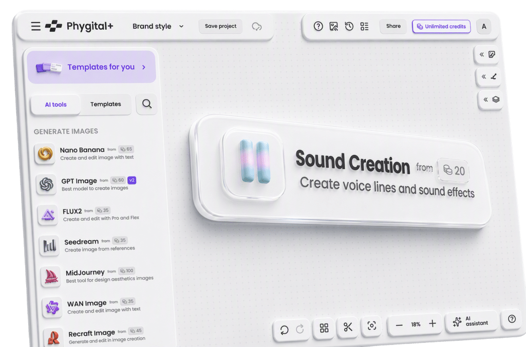Image resolution: width=526 pixels, height=347 pixels.
Task: Expand the edit image side panel
Action: point(487,54)
